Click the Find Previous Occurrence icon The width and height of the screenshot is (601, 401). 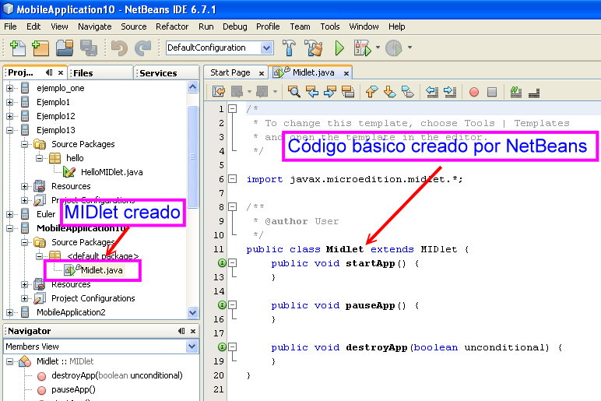click(x=312, y=92)
